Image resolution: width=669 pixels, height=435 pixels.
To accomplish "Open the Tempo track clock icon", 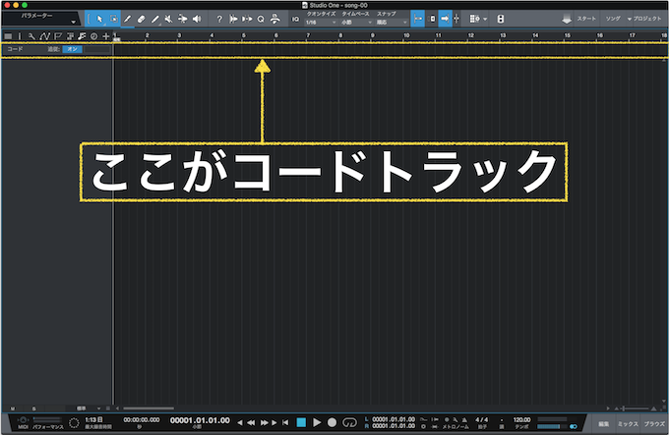I will [93, 36].
